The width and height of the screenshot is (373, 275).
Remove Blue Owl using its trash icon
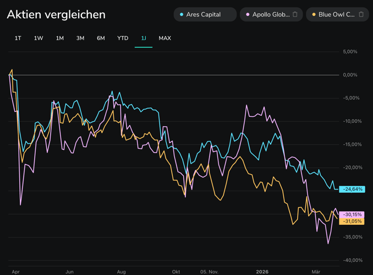(361, 14)
